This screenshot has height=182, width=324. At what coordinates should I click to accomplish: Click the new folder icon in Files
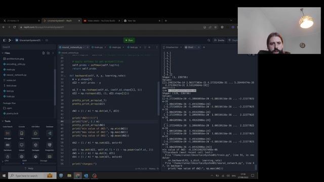click(48, 53)
